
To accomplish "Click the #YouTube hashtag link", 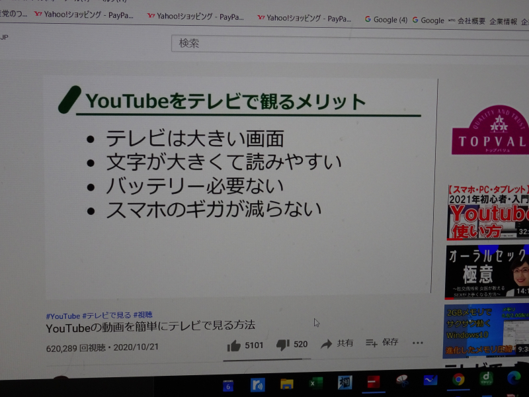I will point(63,316).
